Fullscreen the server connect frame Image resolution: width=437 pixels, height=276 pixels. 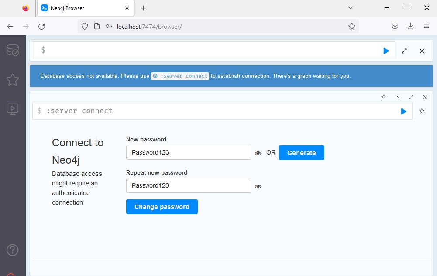(411, 97)
